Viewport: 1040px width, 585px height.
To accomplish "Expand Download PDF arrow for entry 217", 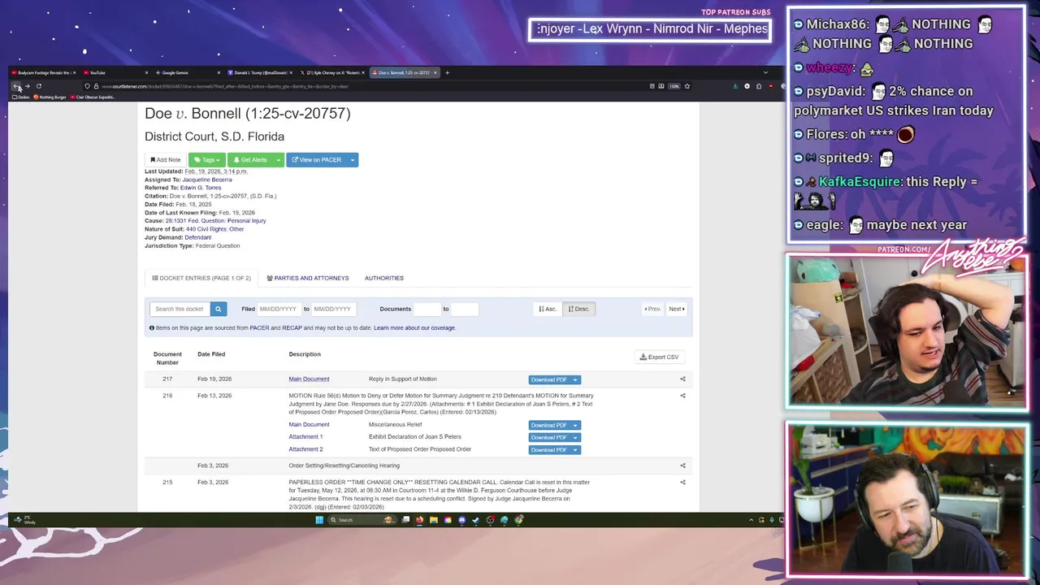I will coord(575,379).
